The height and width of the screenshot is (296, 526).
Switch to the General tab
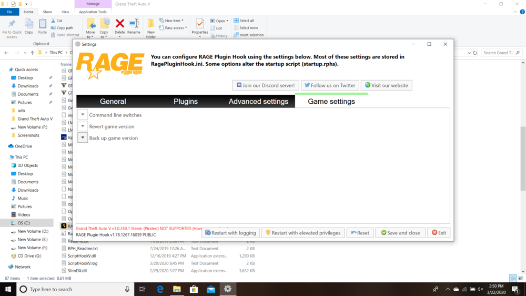(x=113, y=102)
